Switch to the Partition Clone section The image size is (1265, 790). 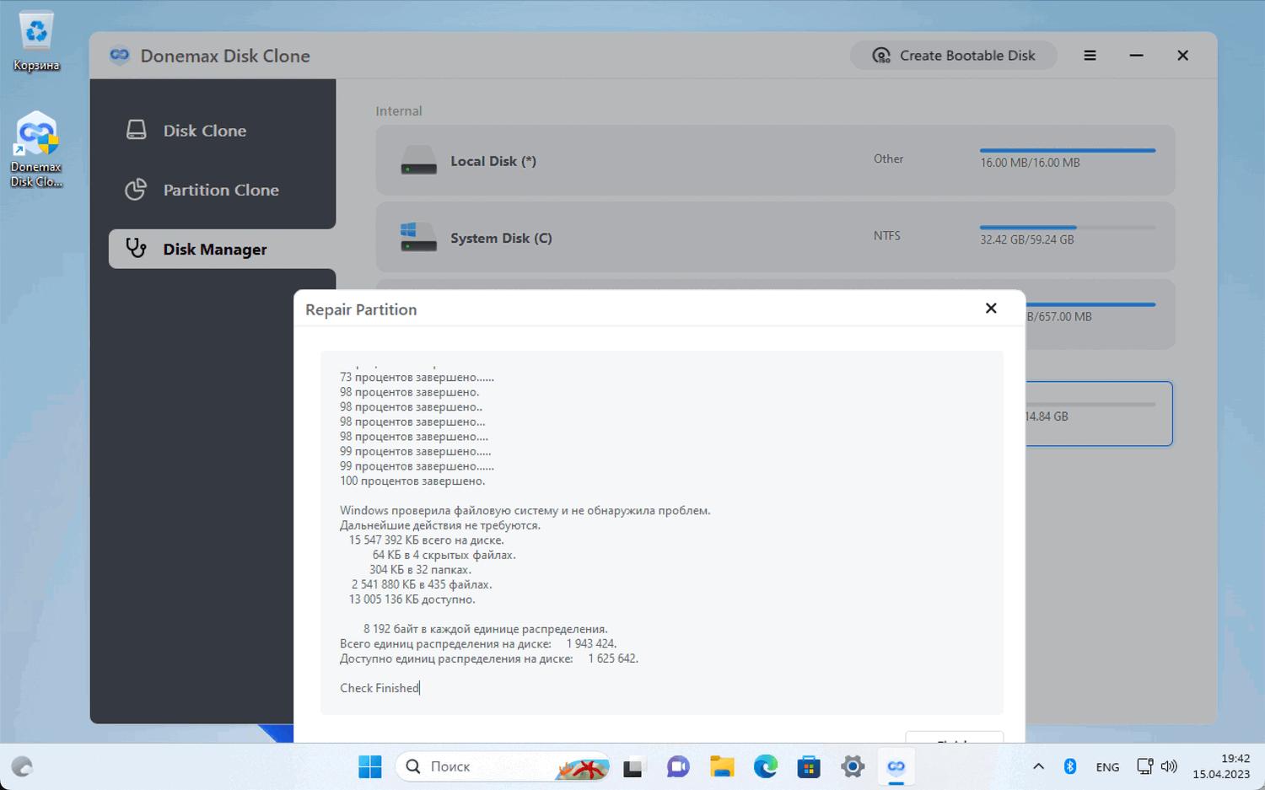click(223, 190)
